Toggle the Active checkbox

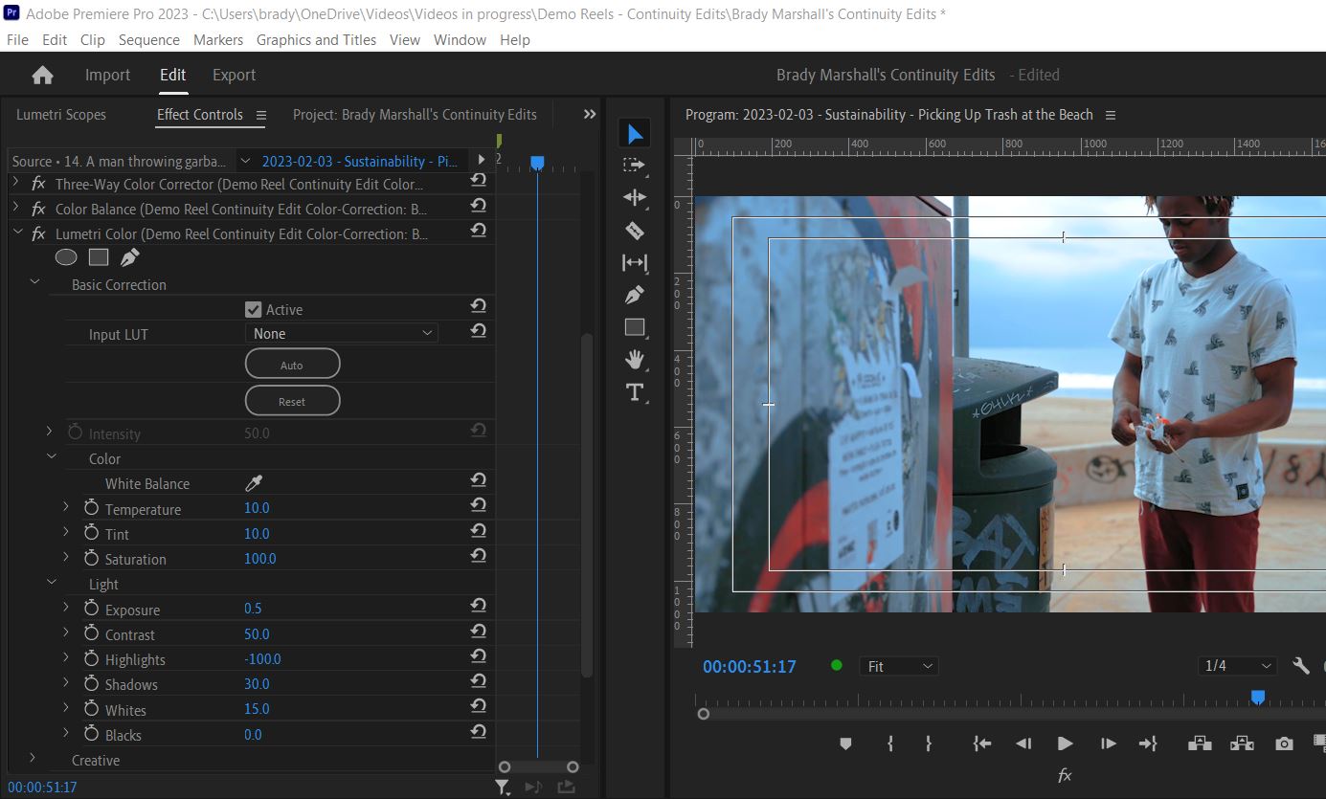click(253, 309)
